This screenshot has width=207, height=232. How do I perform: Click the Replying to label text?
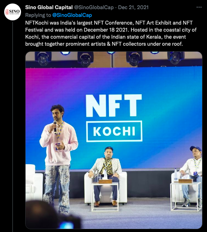[38, 15]
